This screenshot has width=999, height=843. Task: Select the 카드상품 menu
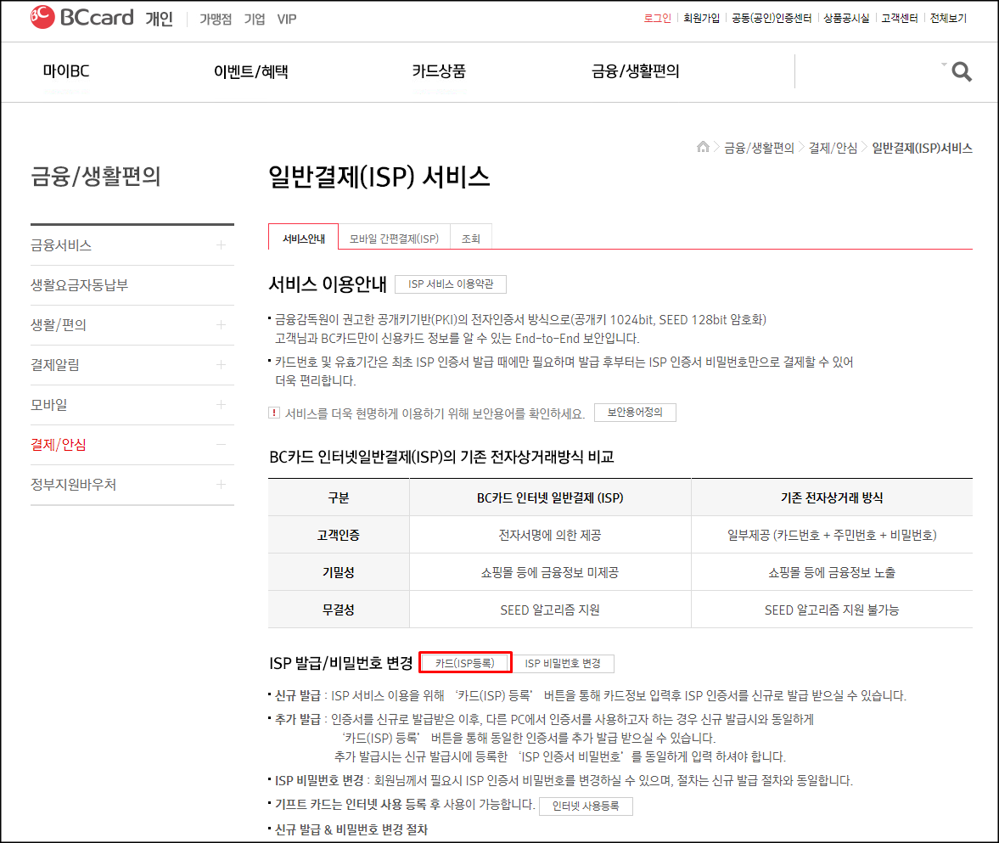[x=438, y=71]
